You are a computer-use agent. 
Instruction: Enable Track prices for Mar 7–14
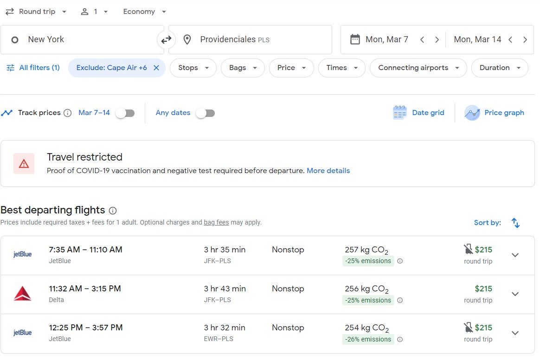[125, 113]
